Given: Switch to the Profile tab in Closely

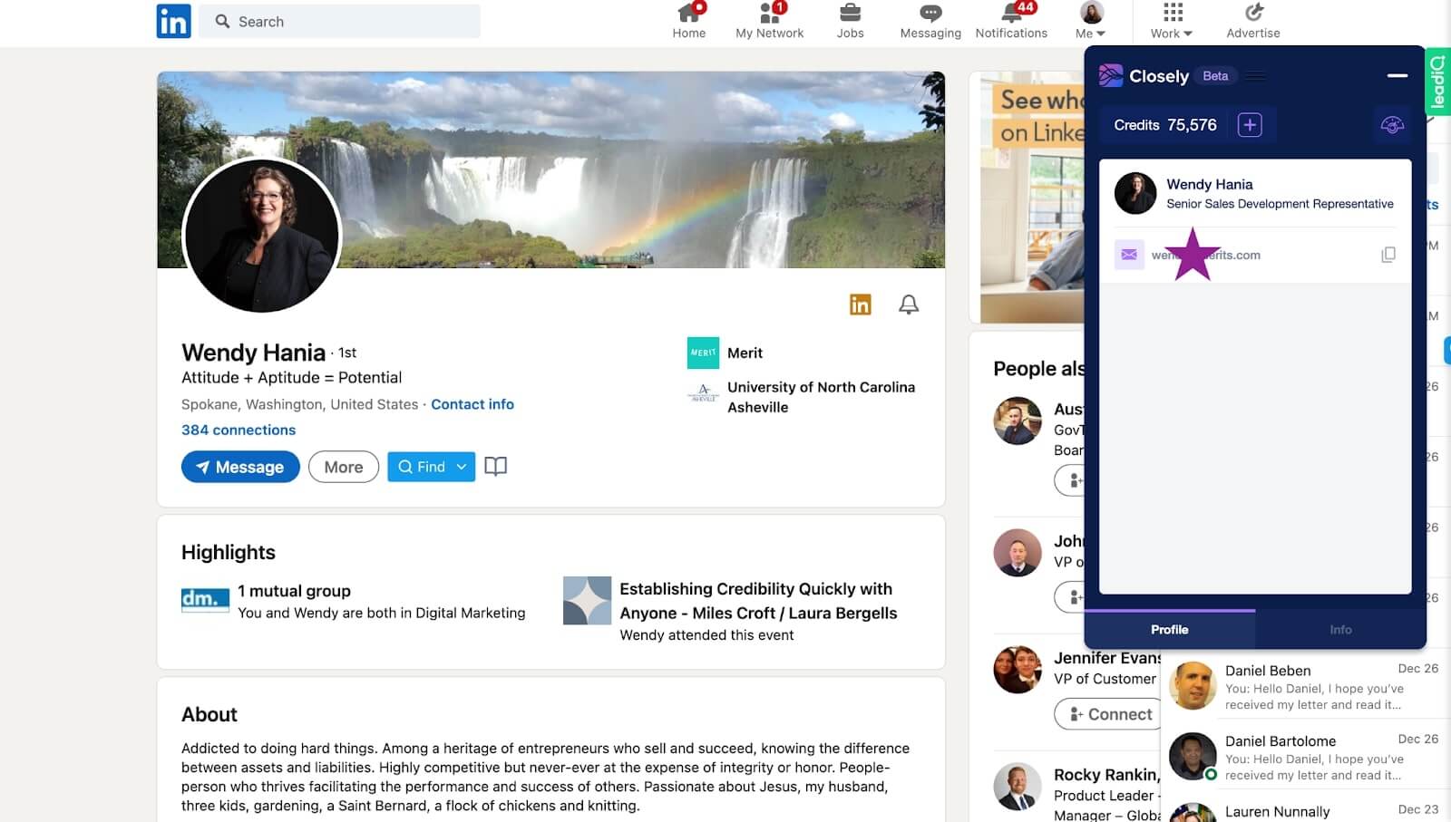Looking at the screenshot, I should pos(1169,629).
